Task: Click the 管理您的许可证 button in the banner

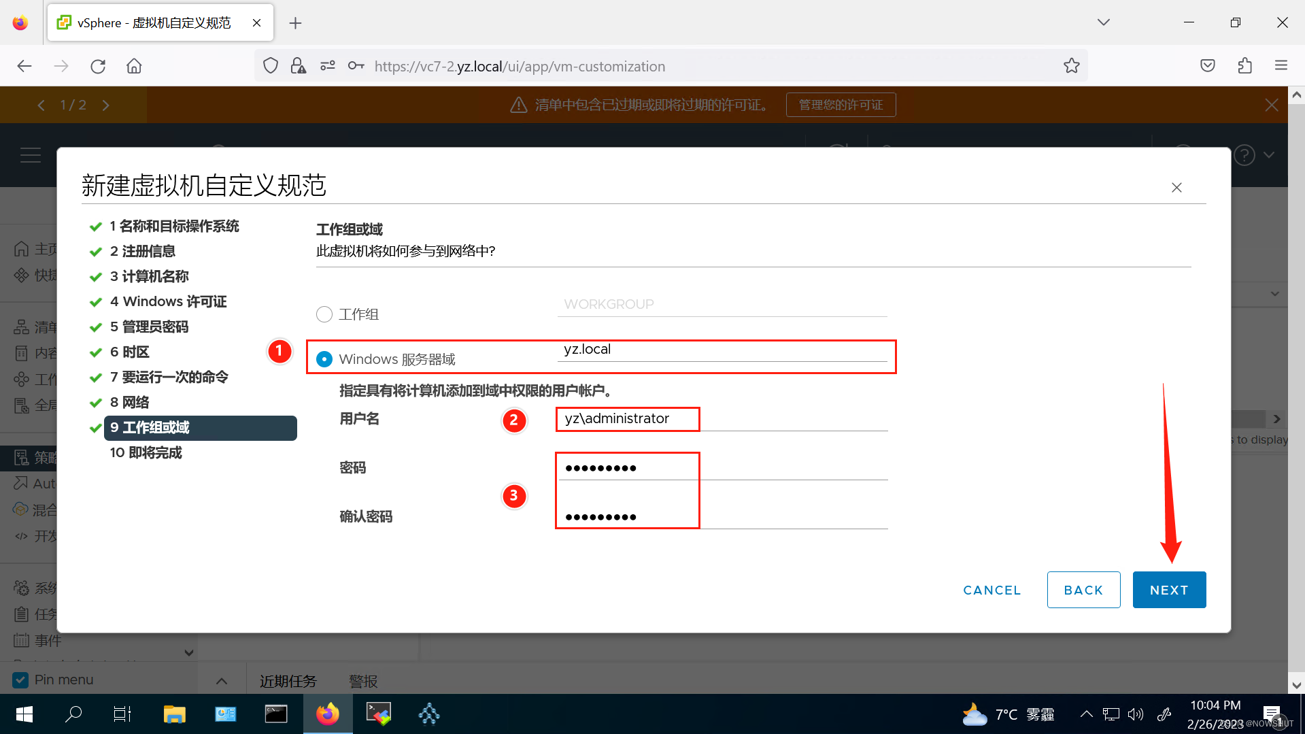Action: (841, 104)
